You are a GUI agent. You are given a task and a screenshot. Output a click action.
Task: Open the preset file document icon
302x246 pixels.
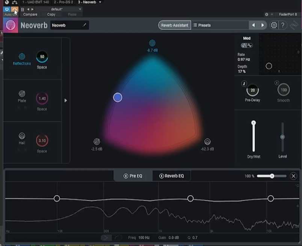[23, 9]
